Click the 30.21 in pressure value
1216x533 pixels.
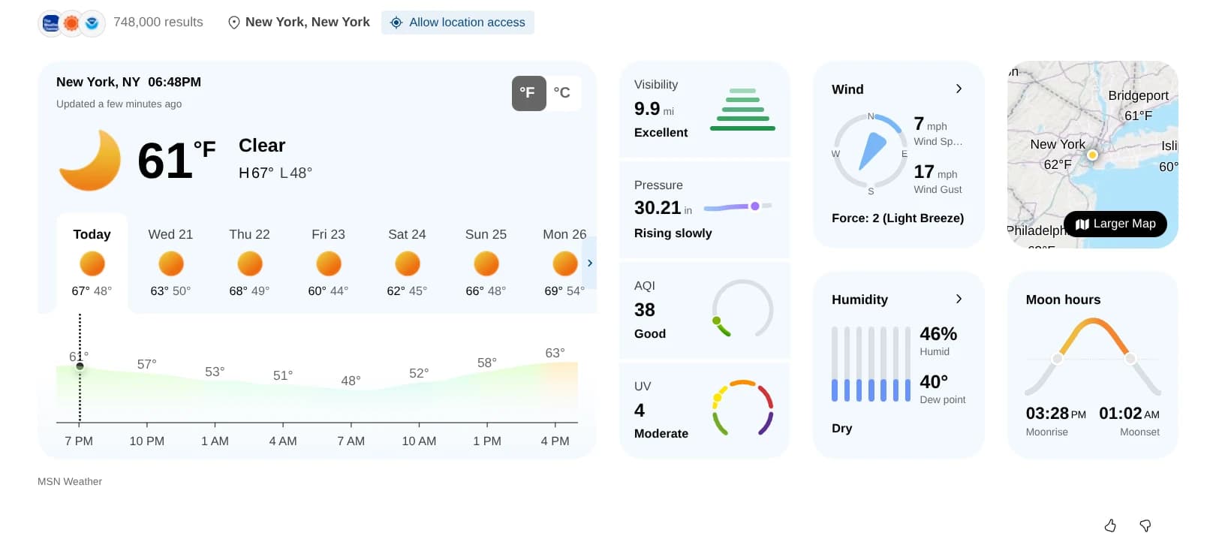click(x=663, y=208)
